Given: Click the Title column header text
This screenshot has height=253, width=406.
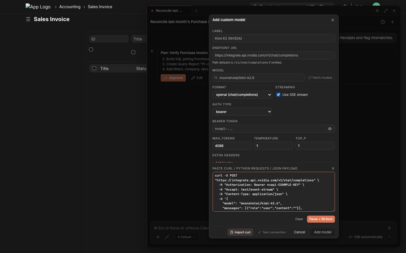Looking at the screenshot, I should coord(104,68).
